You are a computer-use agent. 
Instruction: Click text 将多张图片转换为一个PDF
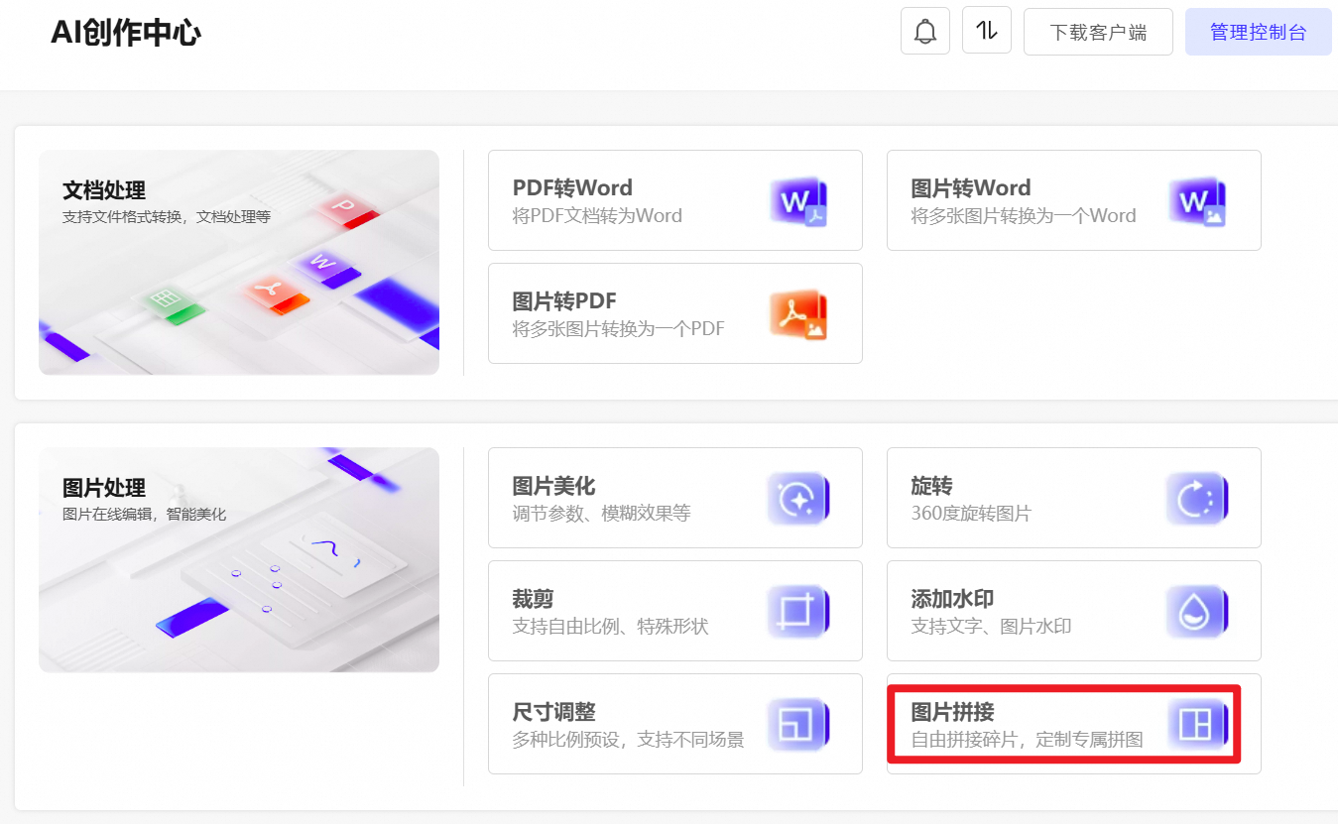click(x=619, y=329)
